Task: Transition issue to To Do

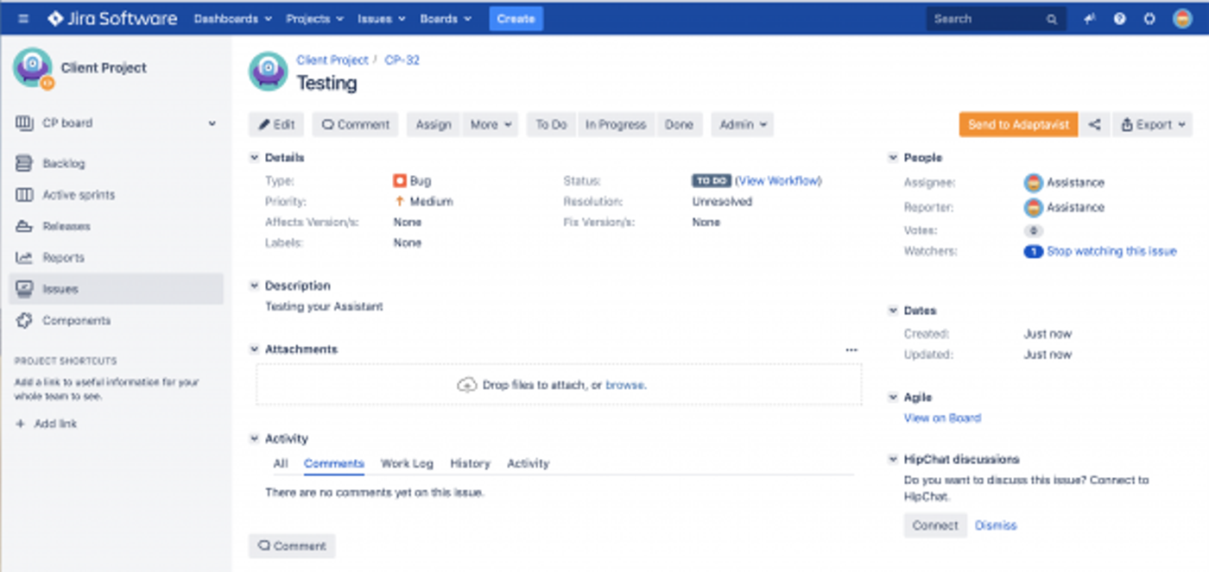Action: point(551,124)
